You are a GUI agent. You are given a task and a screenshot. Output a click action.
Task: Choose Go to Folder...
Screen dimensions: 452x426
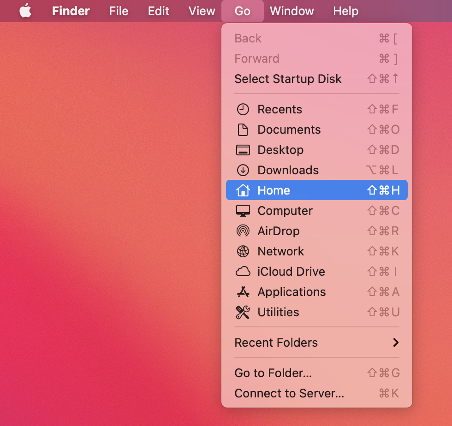point(316,373)
